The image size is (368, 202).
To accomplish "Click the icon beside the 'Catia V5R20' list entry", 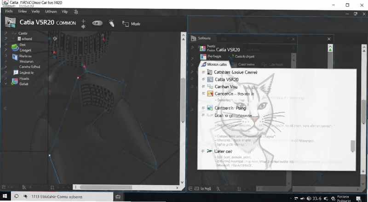I will coord(210,79).
